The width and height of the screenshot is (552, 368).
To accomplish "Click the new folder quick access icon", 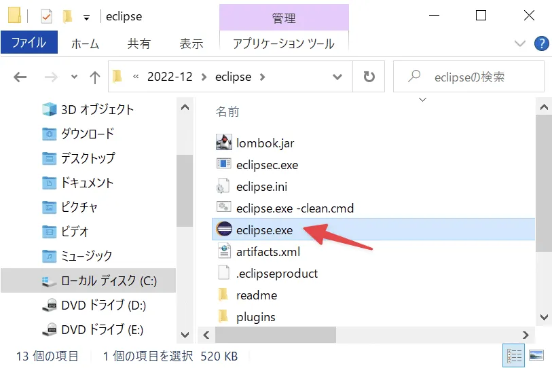I will [67, 16].
